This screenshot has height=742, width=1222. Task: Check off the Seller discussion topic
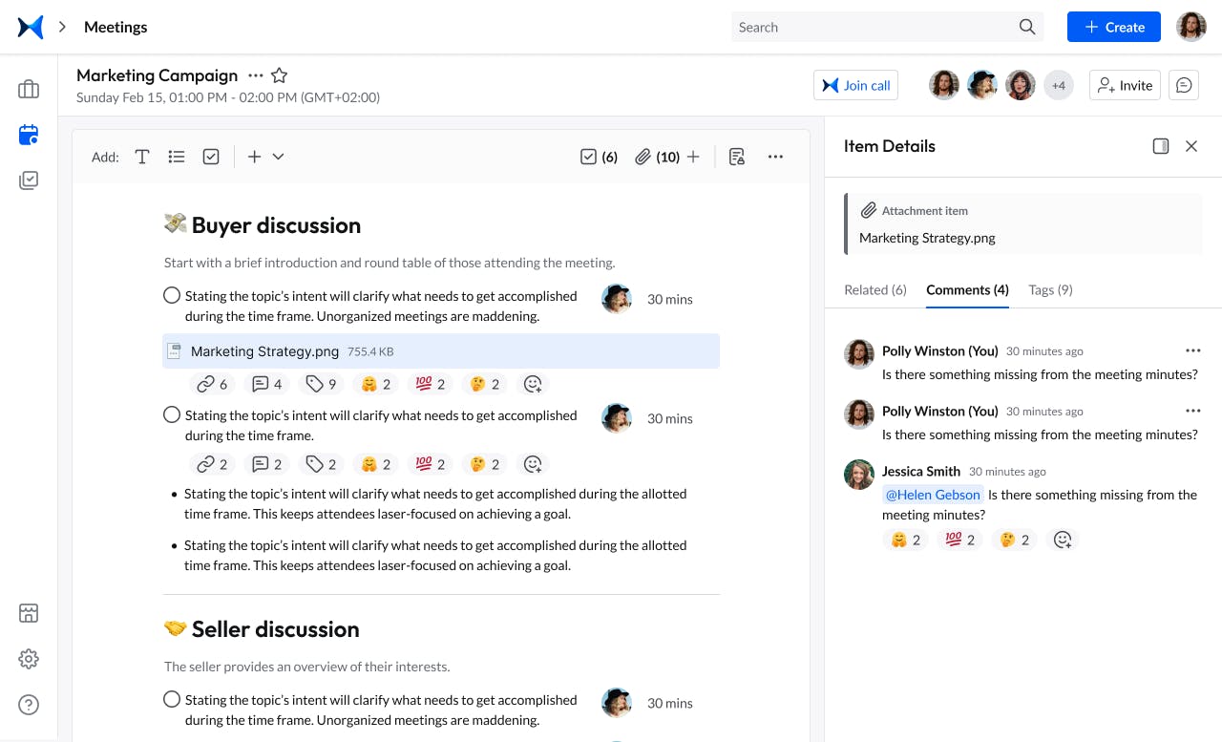[172, 699]
